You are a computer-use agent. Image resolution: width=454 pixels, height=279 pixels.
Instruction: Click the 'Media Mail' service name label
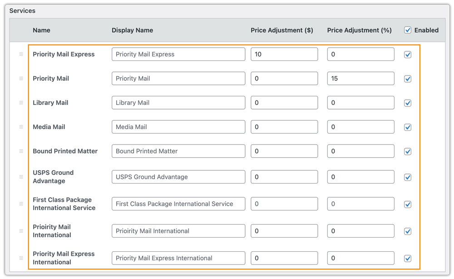(49, 127)
